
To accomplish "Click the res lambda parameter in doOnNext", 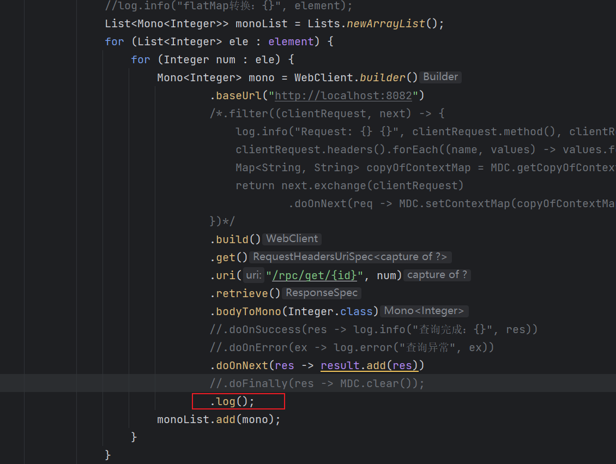I will coord(284,365).
